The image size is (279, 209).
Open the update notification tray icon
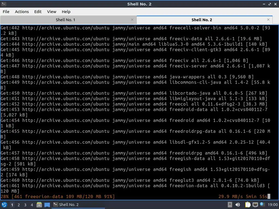pos(262,204)
